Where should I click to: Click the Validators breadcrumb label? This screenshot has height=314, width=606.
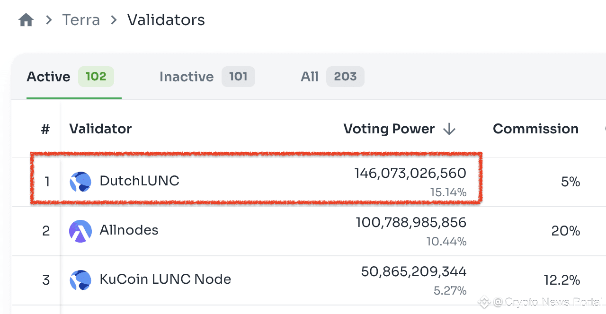click(x=165, y=19)
